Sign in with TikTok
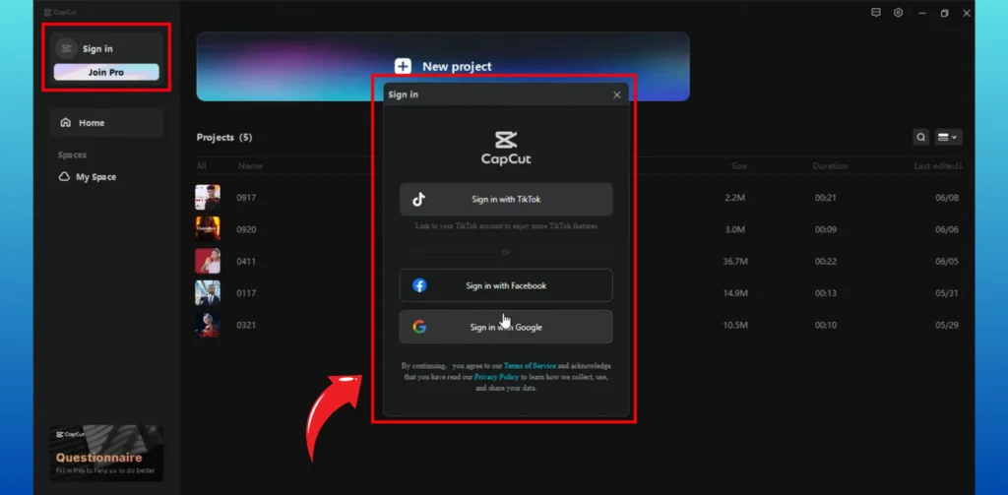Image resolution: width=1008 pixels, height=495 pixels. click(x=506, y=200)
